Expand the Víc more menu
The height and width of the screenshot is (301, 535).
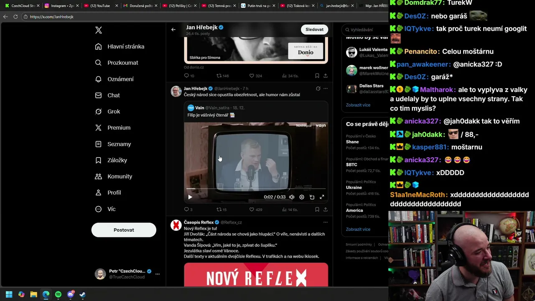(x=105, y=209)
